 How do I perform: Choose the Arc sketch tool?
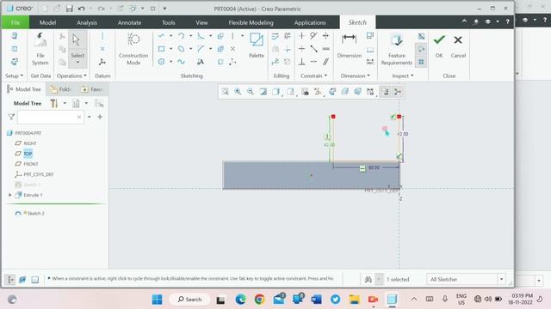point(182,36)
